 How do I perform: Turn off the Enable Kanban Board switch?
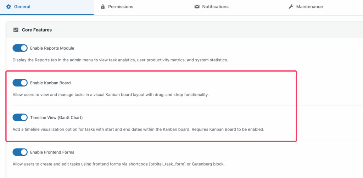pyautogui.click(x=20, y=83)
